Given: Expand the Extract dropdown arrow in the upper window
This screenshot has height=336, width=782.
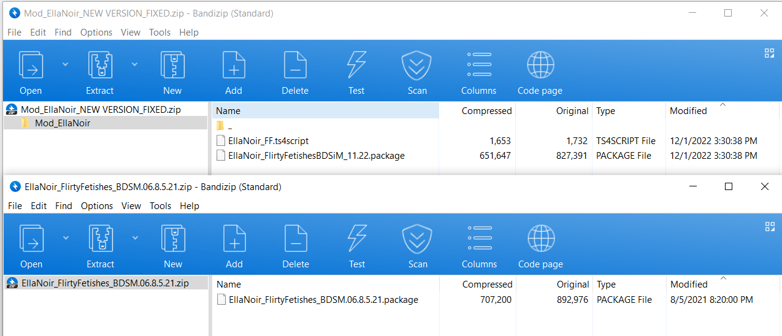Looking at the screenshot, I should coord(134,64).
